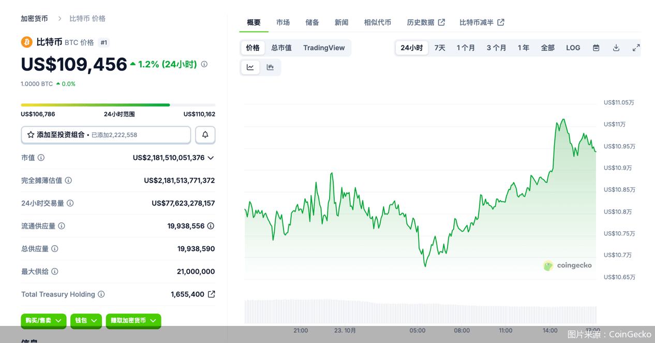Image resolution: width=655 pixels, height=343 pixels.
Task: Expand the 市值 details chevron
Action: point(211,158)
